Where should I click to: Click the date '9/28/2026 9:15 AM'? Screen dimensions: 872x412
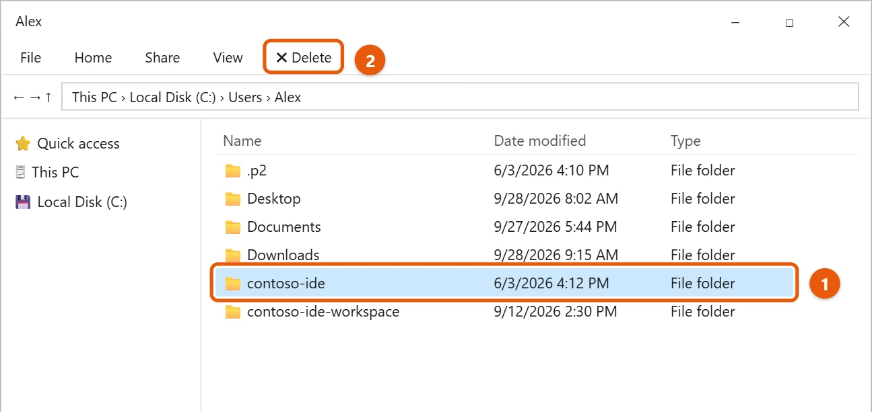pyautogui.click(x=556, y=255)
